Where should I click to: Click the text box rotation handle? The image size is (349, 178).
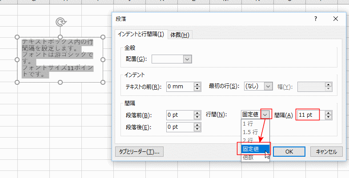(61, 22)
